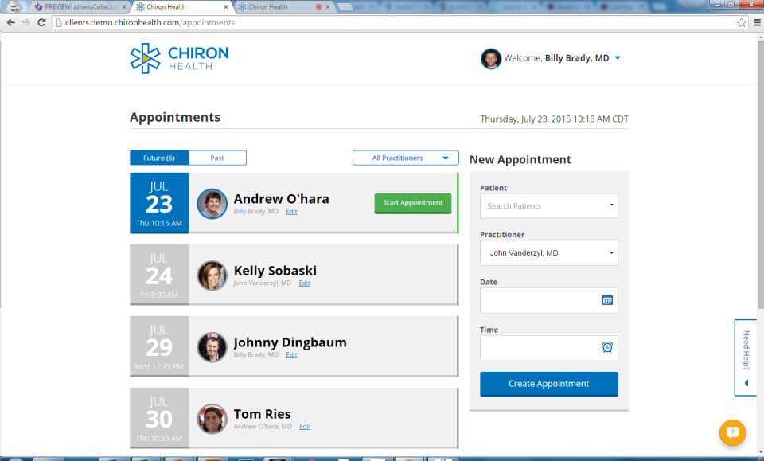This screenshot has height=461, width=764.
Task: Click Andrew O'hara's patient photo
Action: tap(212, 204)
